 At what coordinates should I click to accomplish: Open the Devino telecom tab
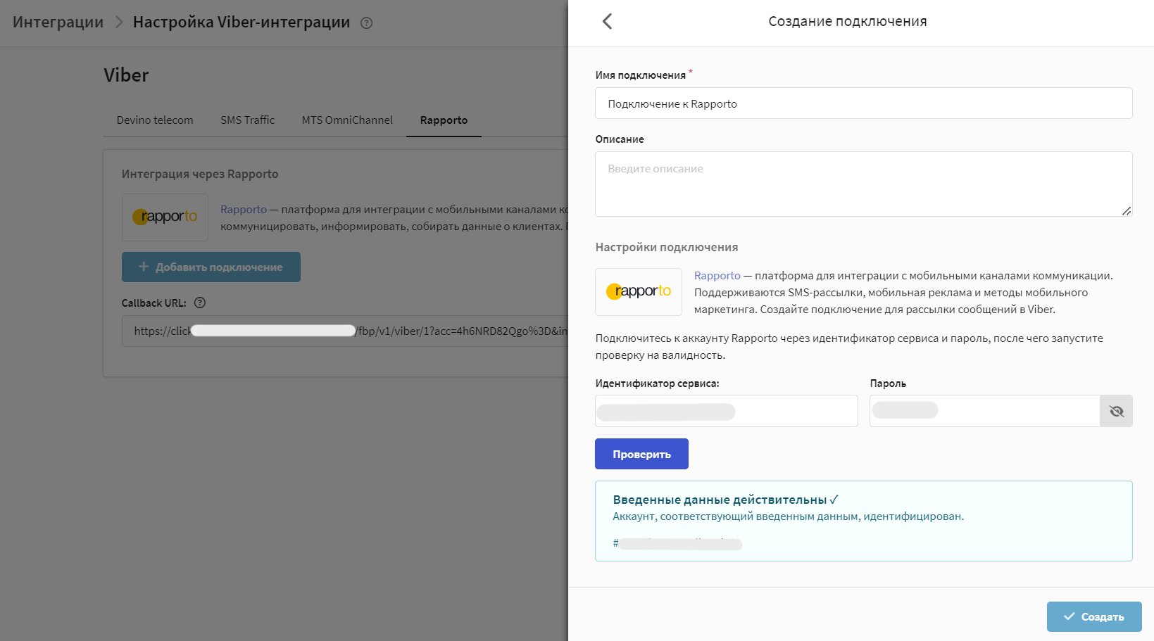(155, 120)
